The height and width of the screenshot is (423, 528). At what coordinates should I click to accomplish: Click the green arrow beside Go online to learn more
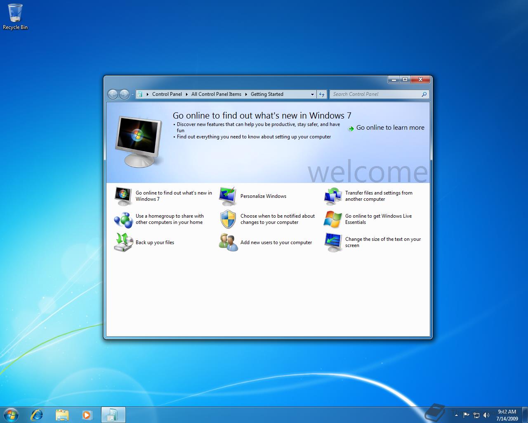click(351, 128)
